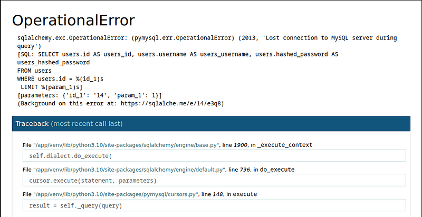Click the Traceback header bar
Screen dimensions: 422x217
[x=210, y=123]
